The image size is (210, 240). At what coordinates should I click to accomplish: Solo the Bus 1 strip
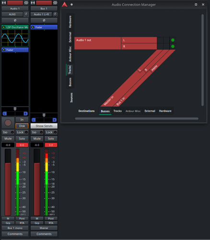(x=51, y=139)
